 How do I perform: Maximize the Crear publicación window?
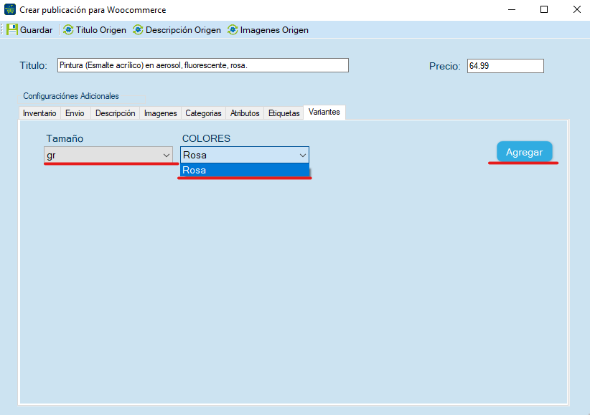tap(544, 10)
